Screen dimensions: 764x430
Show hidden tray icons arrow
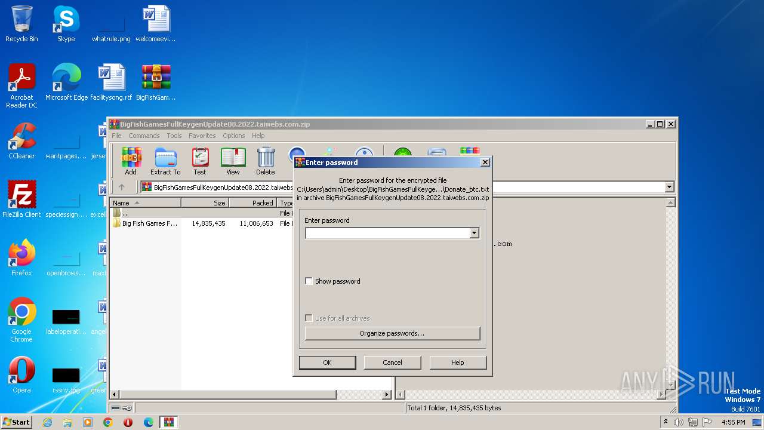[666, 422]
